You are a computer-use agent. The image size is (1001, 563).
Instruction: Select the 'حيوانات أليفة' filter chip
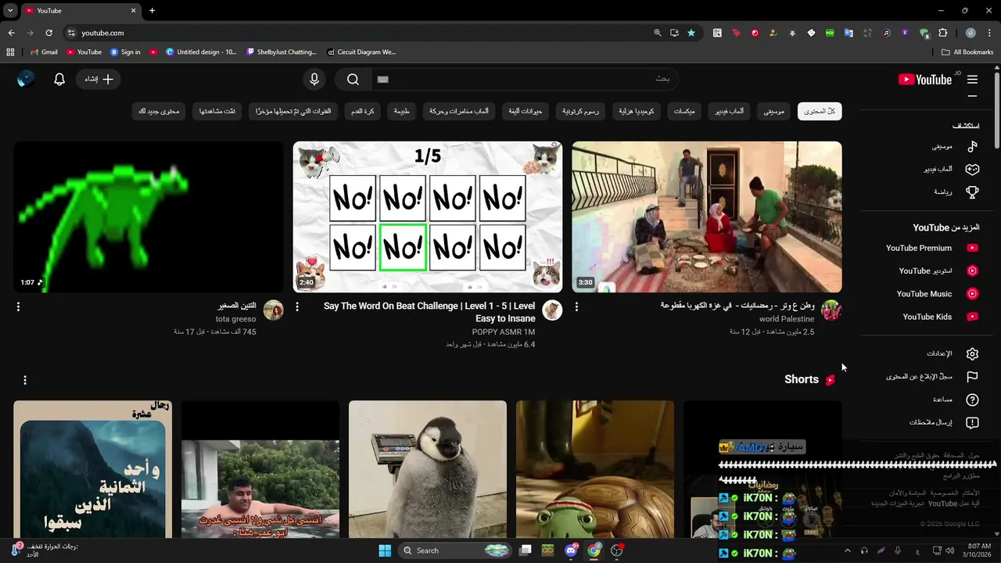(526, 111)
